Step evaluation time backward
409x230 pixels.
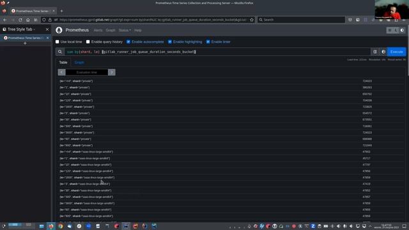(61, 72)
